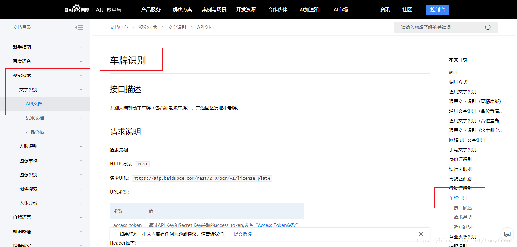Click the 提交反馈 link
The image size is (517, 247).
(x=243, y=234)
